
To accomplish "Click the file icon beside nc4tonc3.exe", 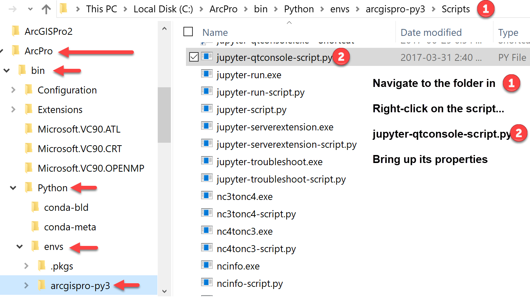I will click(207, 230).
